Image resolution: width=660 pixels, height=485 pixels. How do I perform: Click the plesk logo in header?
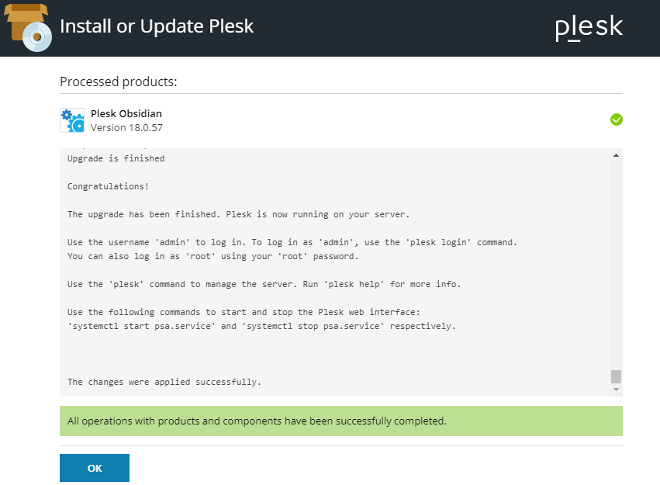pyautogui.click(x=589, y=28)
